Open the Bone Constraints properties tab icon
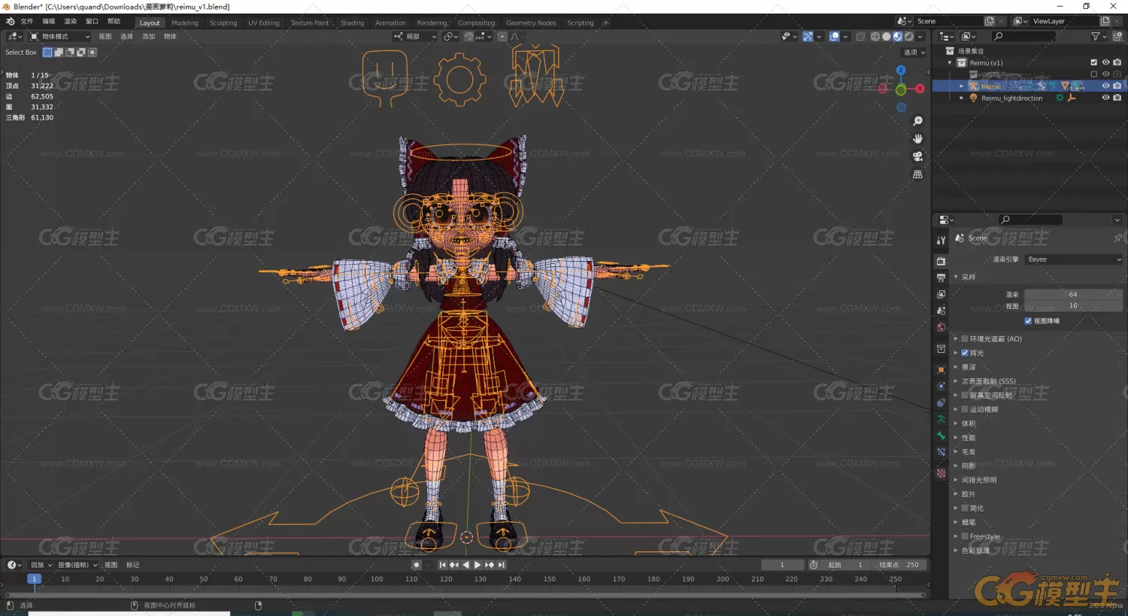Image resolution: width=1128 pixels, height=616 pixels. 941,452
